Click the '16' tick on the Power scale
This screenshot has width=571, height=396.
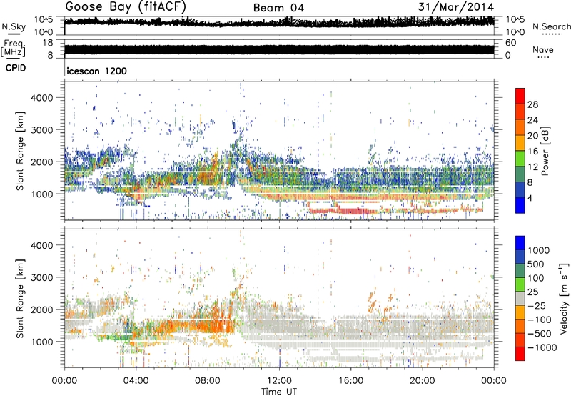[x=532, y=152]
